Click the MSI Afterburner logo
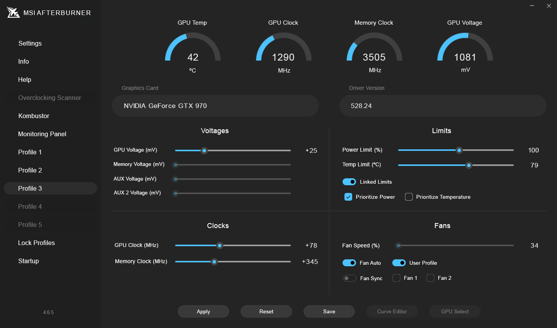The image size is (557, 328). tap(13, 12)
